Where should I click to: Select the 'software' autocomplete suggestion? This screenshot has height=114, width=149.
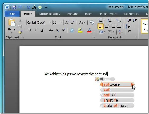click(x=117, y=84)
